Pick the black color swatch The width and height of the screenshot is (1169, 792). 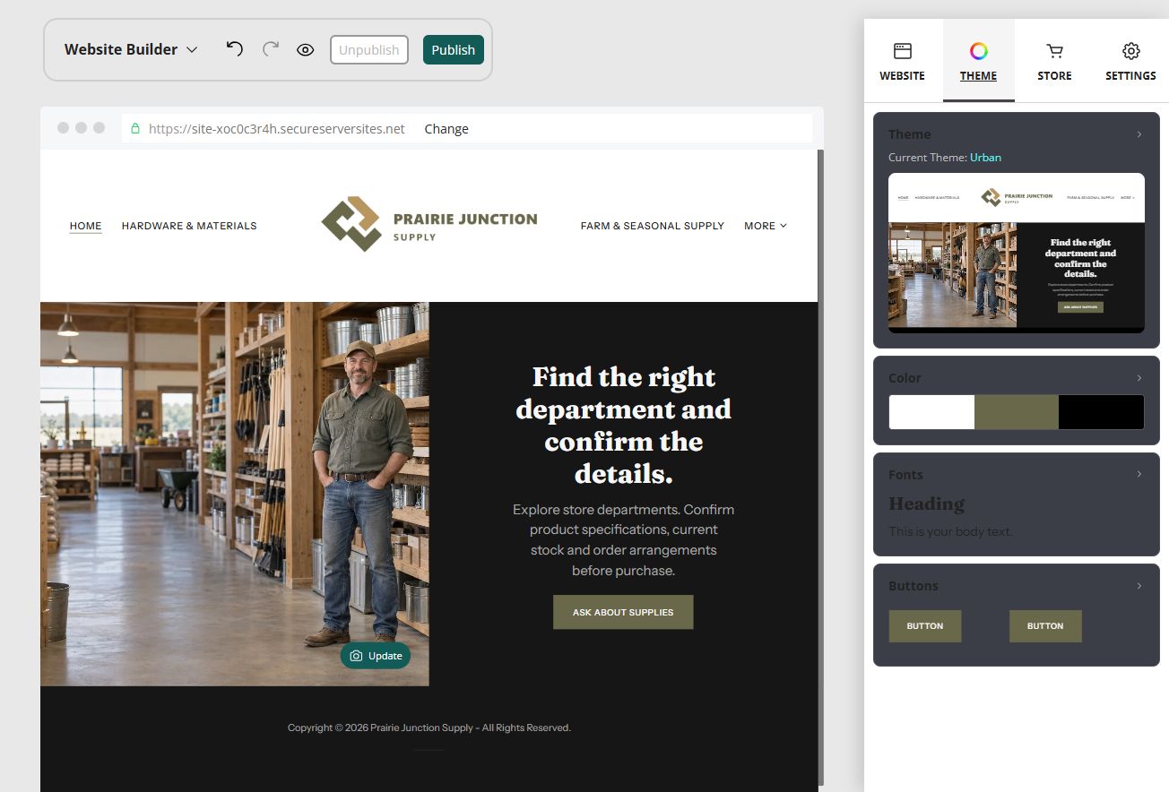pyautogui.click(x=1101, y=412)
